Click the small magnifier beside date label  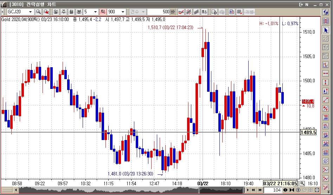pos(302,183)
